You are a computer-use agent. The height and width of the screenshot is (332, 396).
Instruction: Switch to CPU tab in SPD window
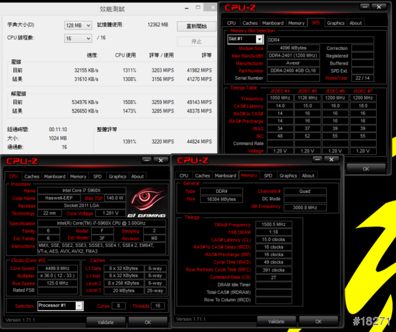click(x=232, y=23)
